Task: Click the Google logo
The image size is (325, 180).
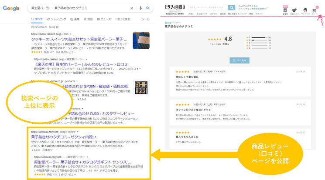Action: (x=11, y=8)
